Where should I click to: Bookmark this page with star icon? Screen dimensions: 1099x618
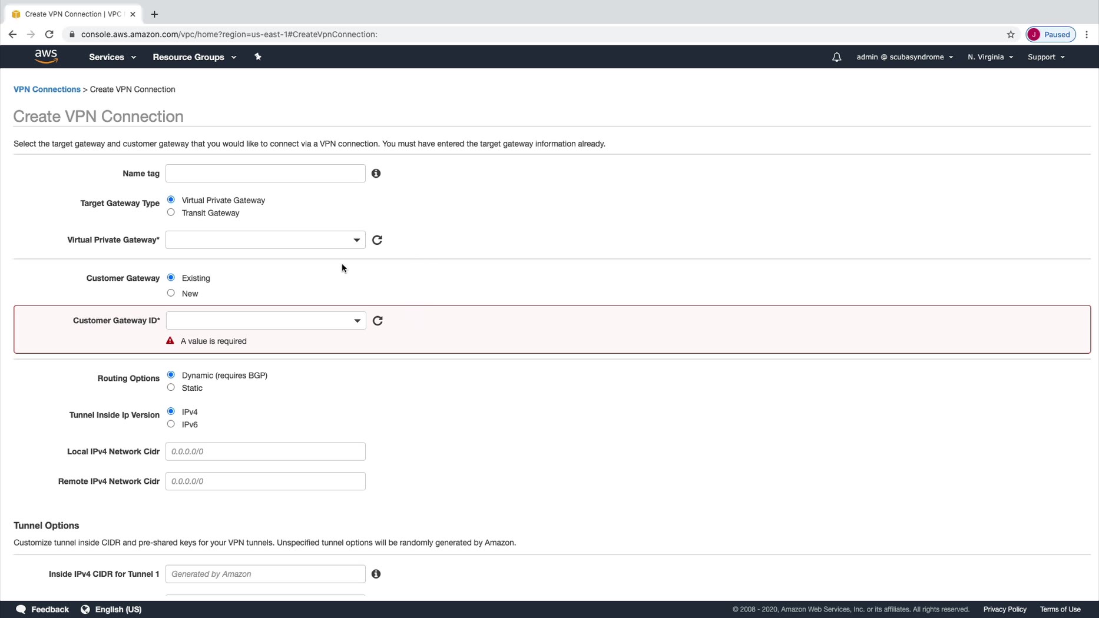coord(1011,34)
